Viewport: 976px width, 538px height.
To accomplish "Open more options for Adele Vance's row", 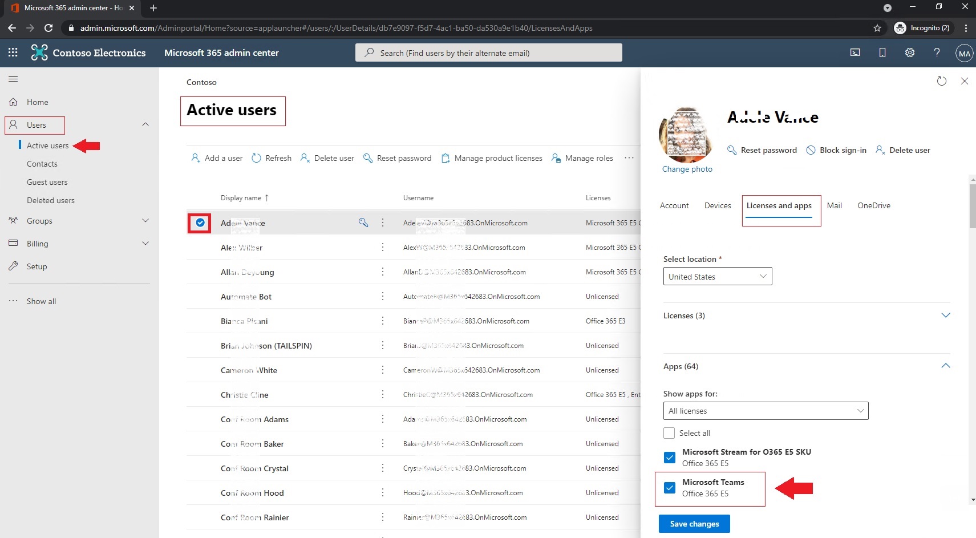I will pyautogui.click(x=383, y=223).
